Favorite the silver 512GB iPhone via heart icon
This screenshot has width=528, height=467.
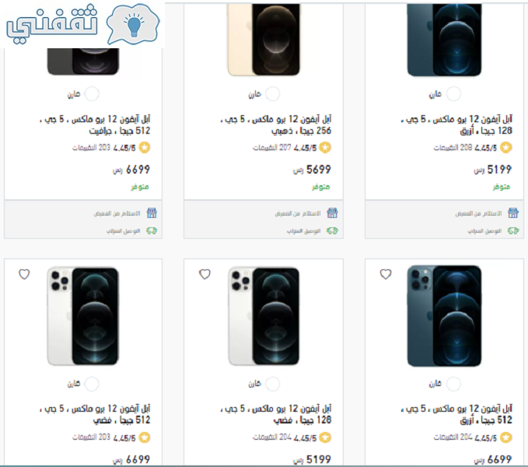point(24,274)
